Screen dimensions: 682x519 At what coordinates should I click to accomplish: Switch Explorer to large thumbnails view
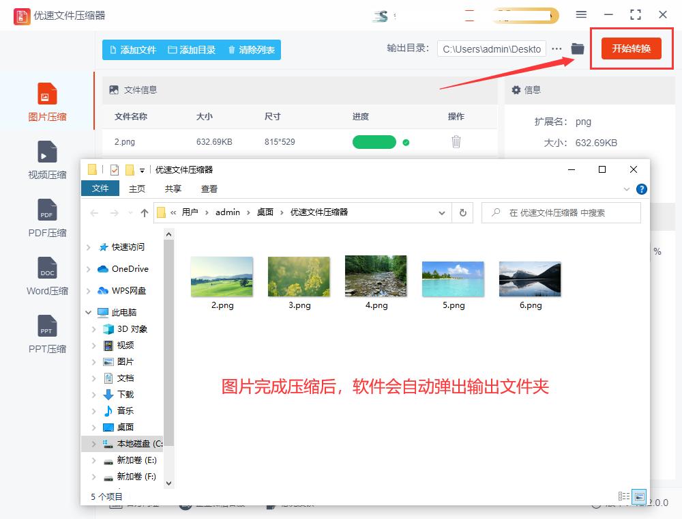click(639, 497)
